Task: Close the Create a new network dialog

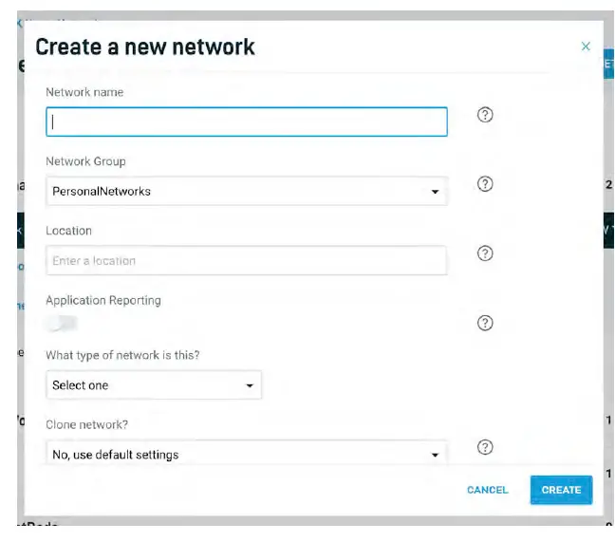Action: [x=586, y=47]
